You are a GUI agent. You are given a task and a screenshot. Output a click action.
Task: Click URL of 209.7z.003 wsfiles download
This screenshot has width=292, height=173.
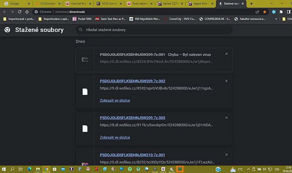point(157,125)
